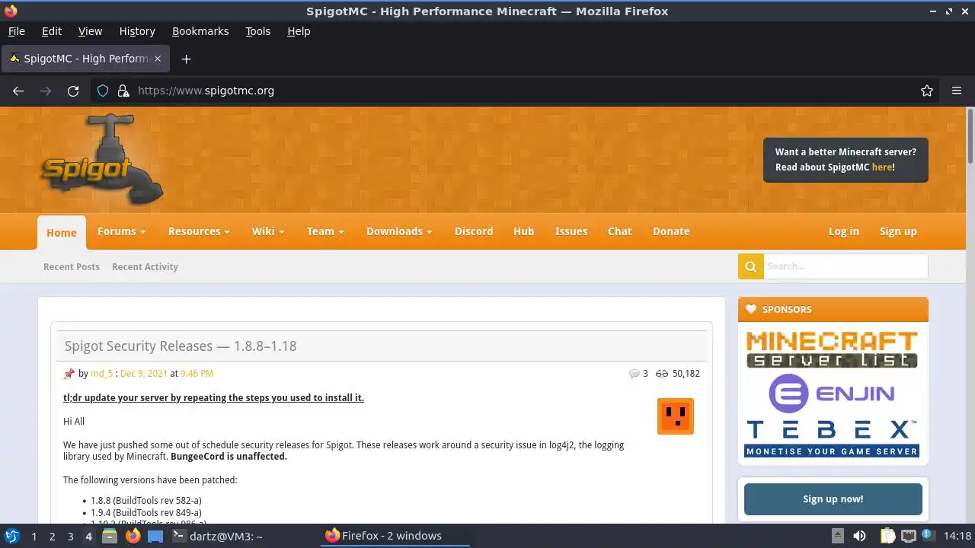Open the Firefox hamburger application menu
Screen dimensions: 975x548
957,91
